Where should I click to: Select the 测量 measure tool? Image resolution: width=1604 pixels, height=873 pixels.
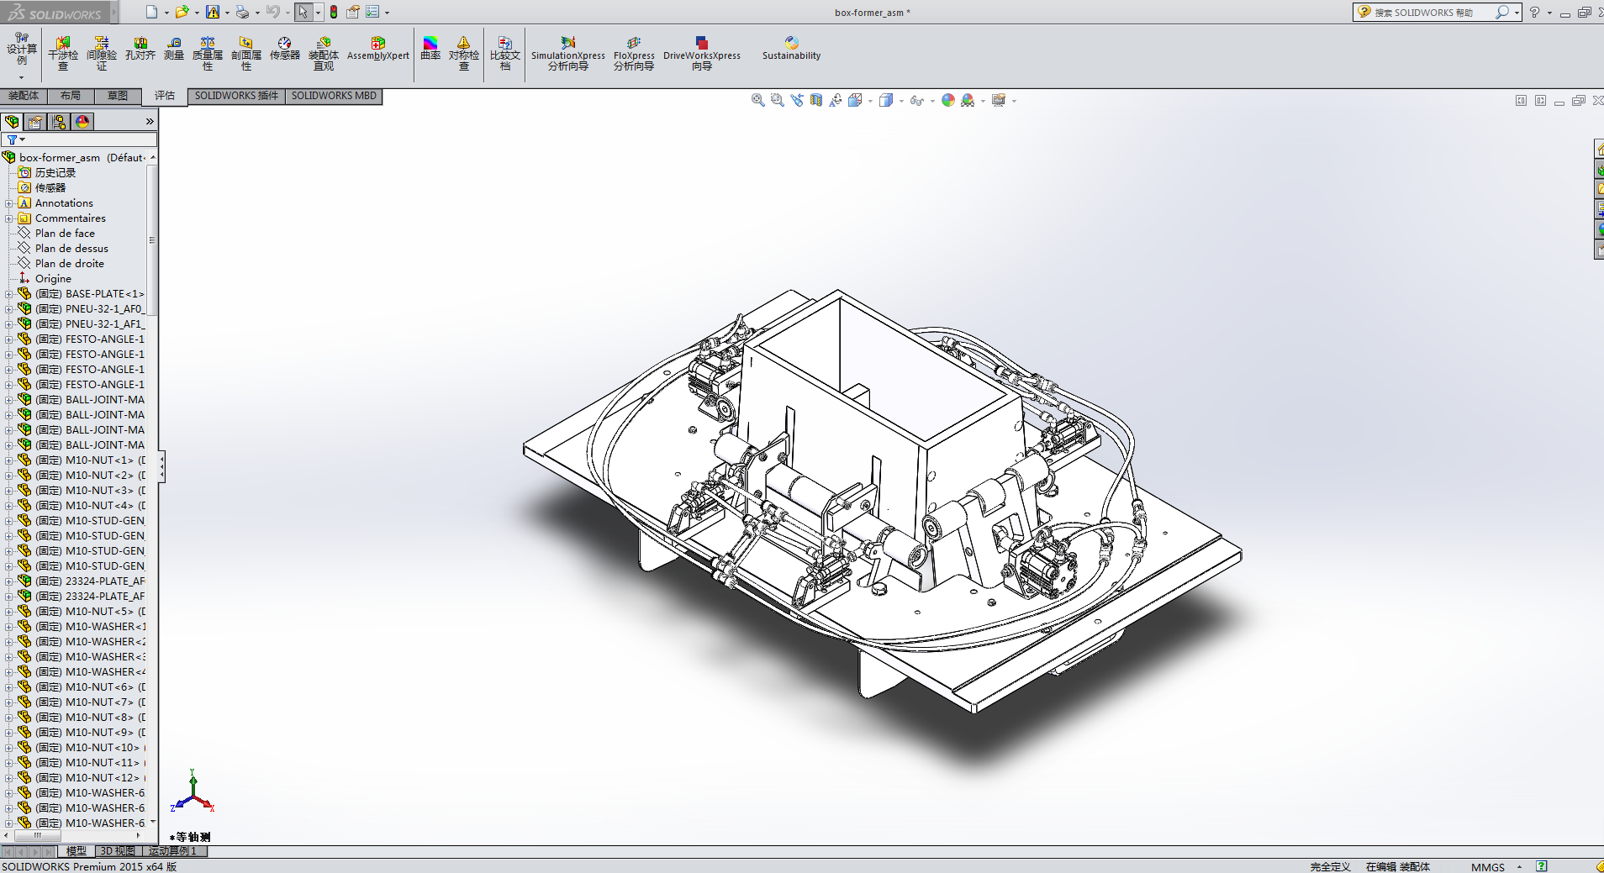[x=173, y=49]
